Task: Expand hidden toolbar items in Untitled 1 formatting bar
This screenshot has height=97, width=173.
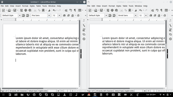Action: point(85,15)
